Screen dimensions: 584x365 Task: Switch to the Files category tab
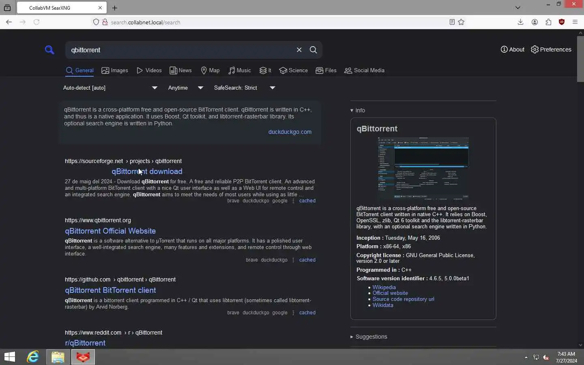[x=326, y=71]
